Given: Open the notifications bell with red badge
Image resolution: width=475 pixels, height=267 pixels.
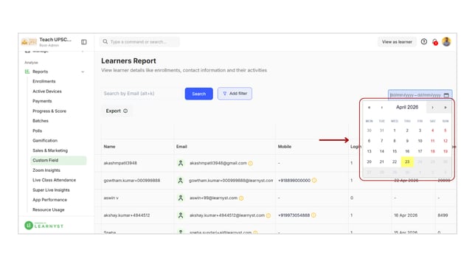Looking at the screenshot, I should 435,42.
